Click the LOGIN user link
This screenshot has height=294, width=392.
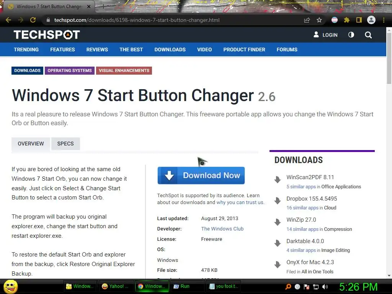click(x=325, y=35)
